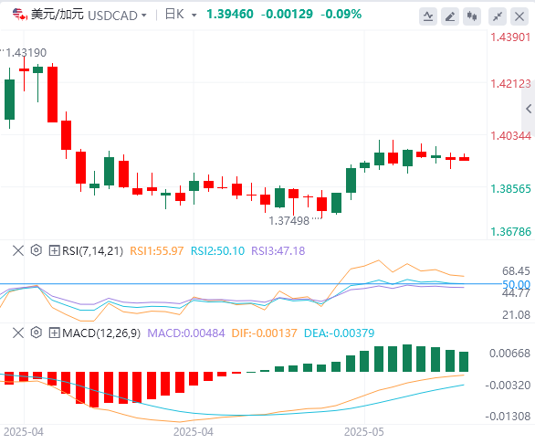Toggle RSI panel expand plus box

[x=54, y=250]
